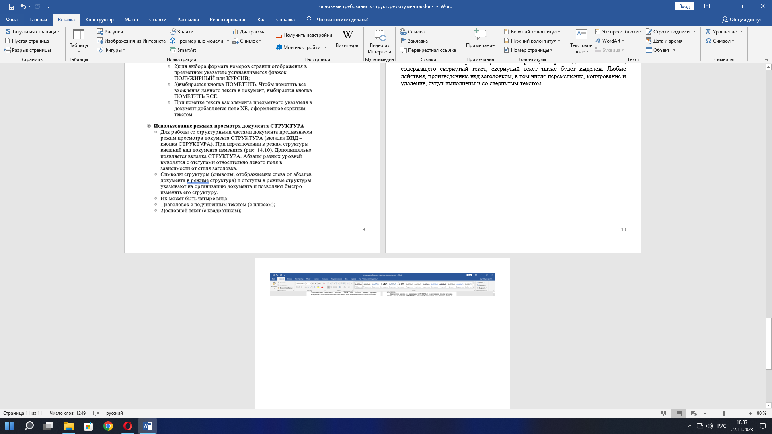Save the document using the floppy disk icon
Image resolution: width=772 pixels, height=434 pixels.
point(11,6)
